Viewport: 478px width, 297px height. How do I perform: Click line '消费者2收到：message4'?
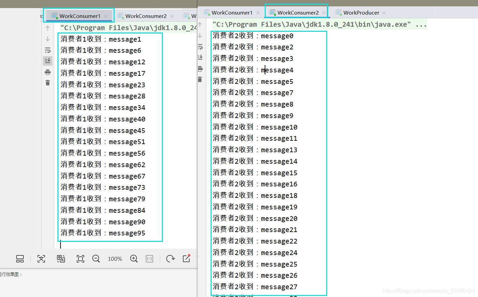click(253, 70)
